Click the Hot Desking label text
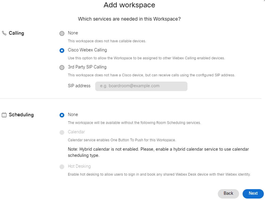265x200 pixels. (x=79, y=166)
